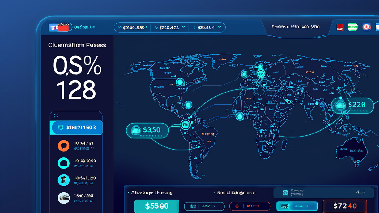This screenshot has height=213, width=379.
Task: Toggle the teal-outlined pill control beside $5580
Action: [204, 206]
